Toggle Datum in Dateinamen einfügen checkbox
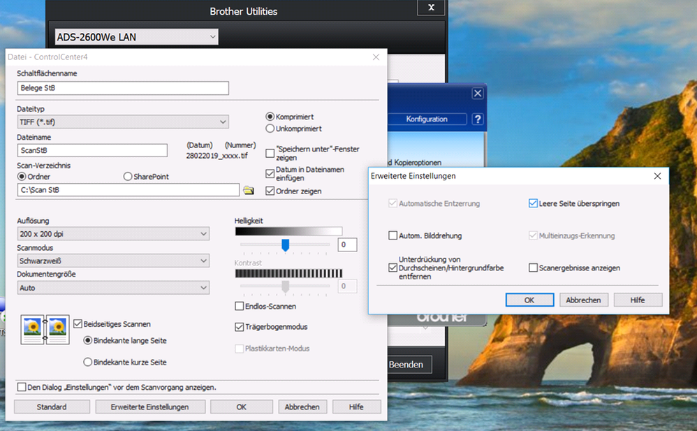Screen dimensions: 697x431 [x=270, y=173]
